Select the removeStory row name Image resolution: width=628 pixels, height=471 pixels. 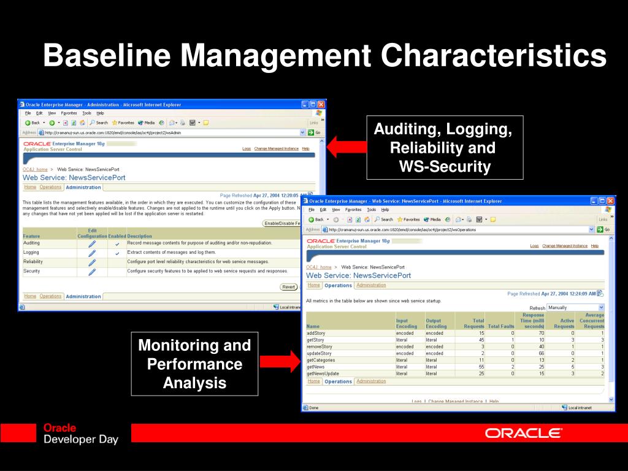click(319, 347)
